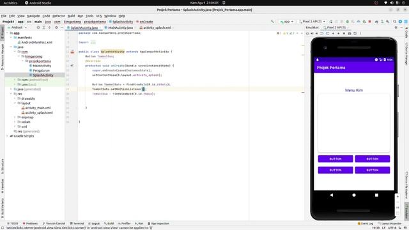The image size is (409, 230).
Task: Toggle the Structure tool window side tab
Action: point(3,166)
